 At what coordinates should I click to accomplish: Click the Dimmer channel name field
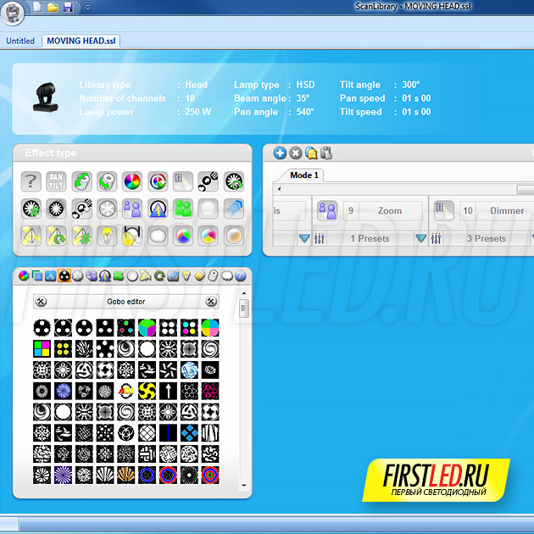coord(506,211)
